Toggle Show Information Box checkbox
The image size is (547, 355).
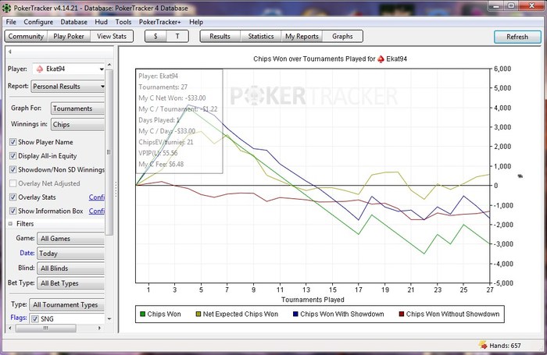[x=13, y=211]
